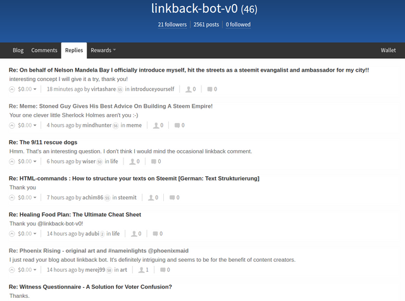Switch to the Blog tab
This screenshot has width=405, height=301.
[x=18, y=51]
